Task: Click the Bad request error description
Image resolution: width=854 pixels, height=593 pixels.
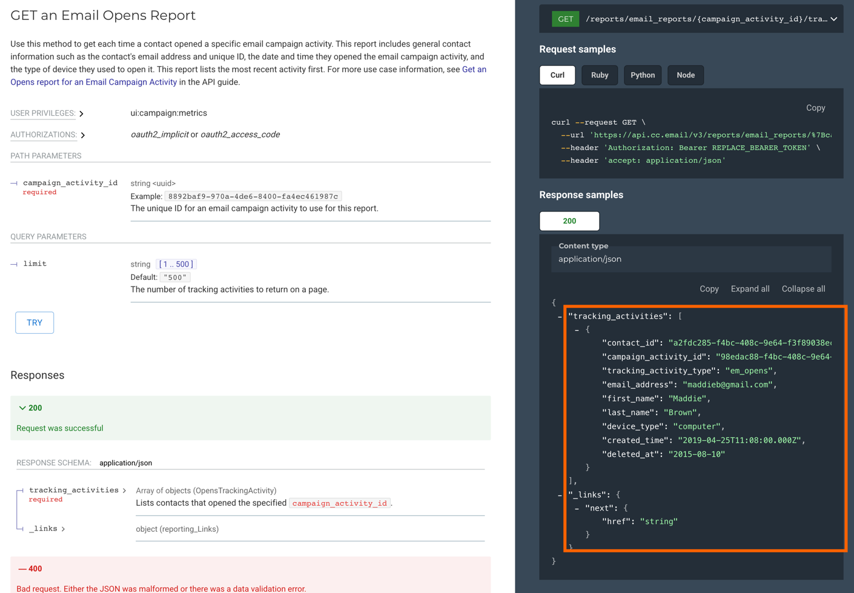Action: tap(161, 588)
